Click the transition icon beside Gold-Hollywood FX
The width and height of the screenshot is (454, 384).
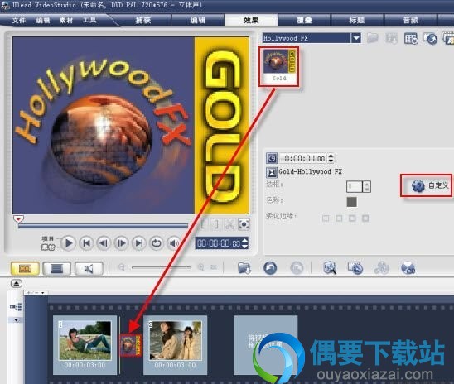pyautogui.click(x=272, y=172)
